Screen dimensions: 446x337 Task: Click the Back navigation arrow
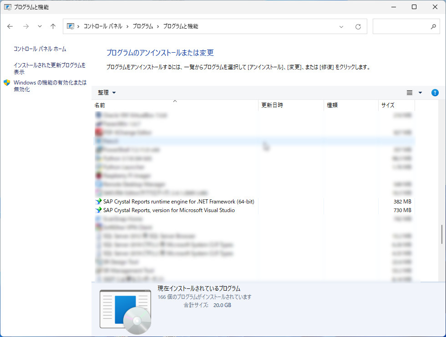[x=10, y=26]
